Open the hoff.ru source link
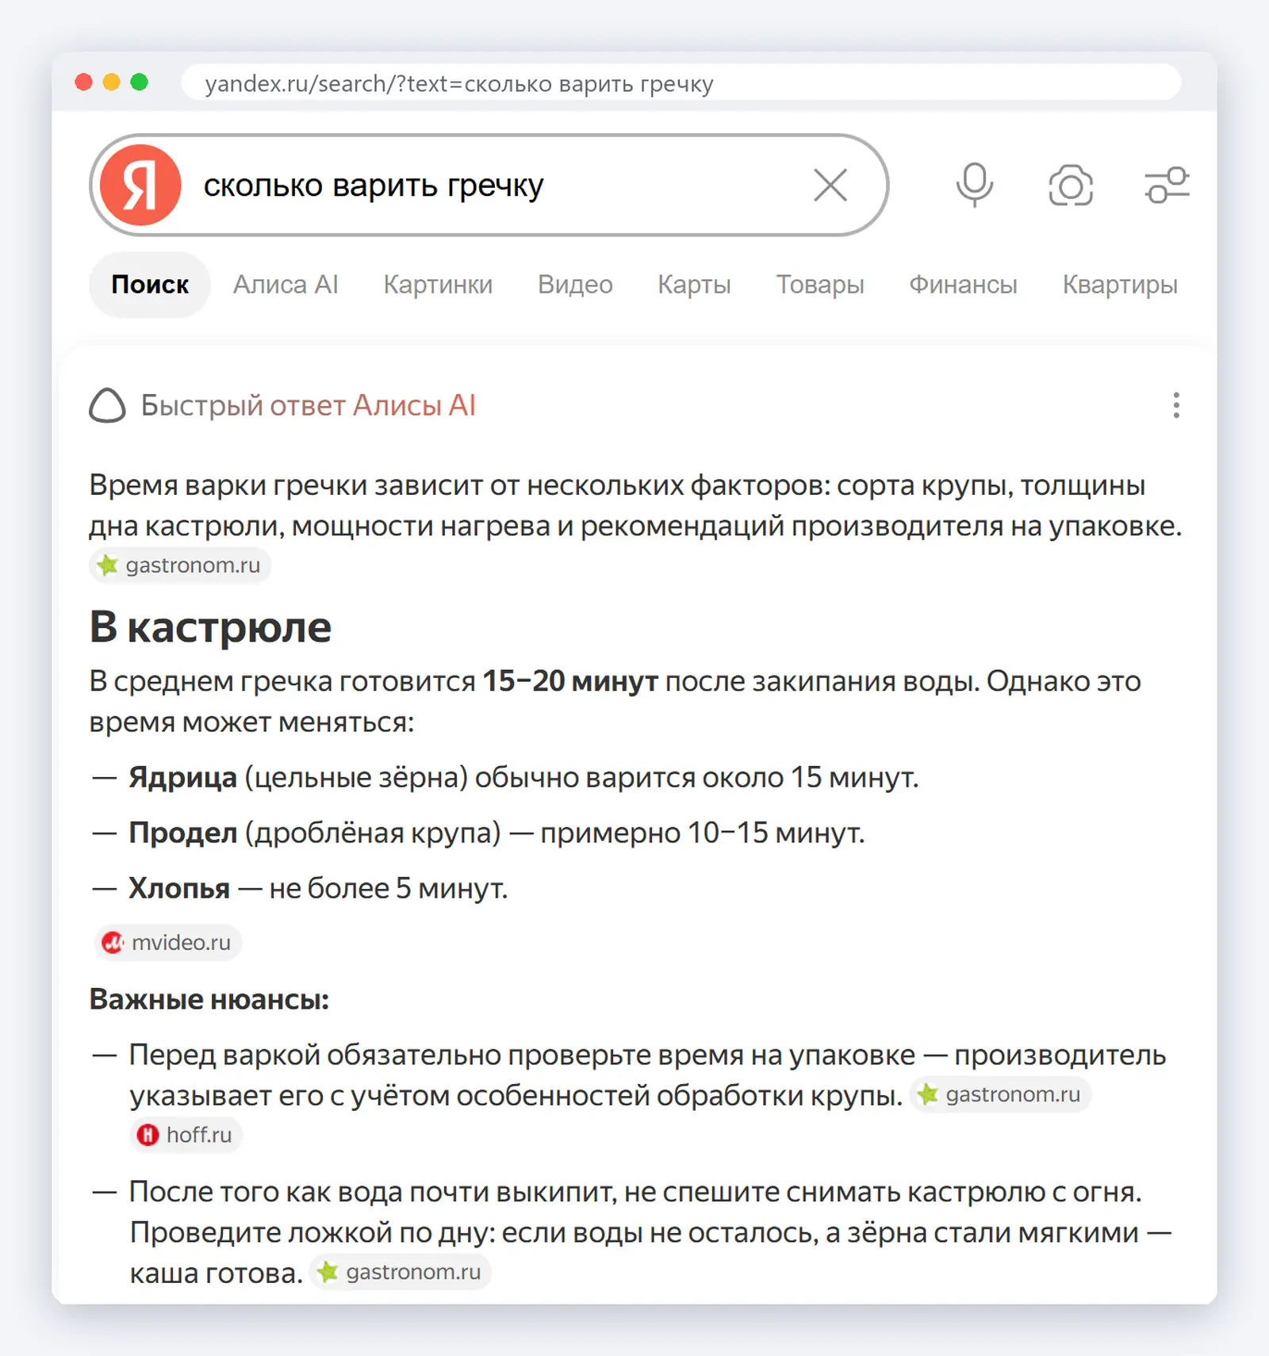Screen dimensions: 1269x1356 point(186,1135)
